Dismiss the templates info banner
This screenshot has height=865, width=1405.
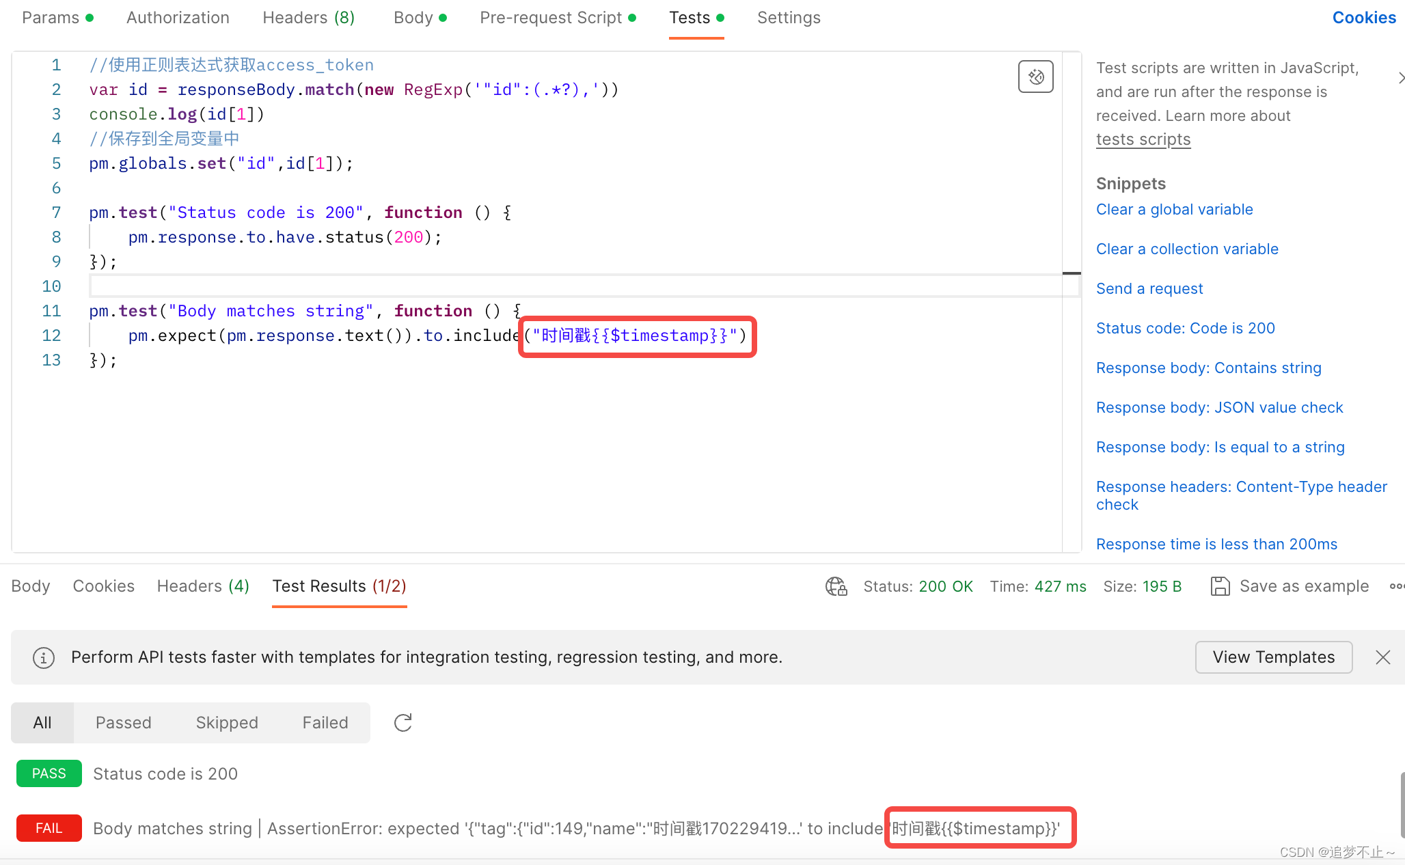pyautogui.click(x=1382, y=657)
